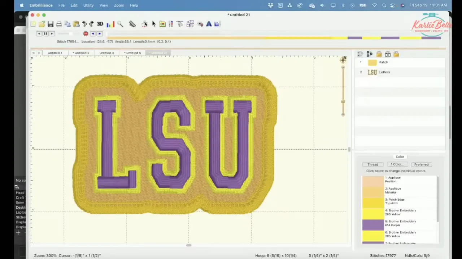Screen dimensions: 462x259
Task: Open the File menu
Action: click(x=61, y=5)
